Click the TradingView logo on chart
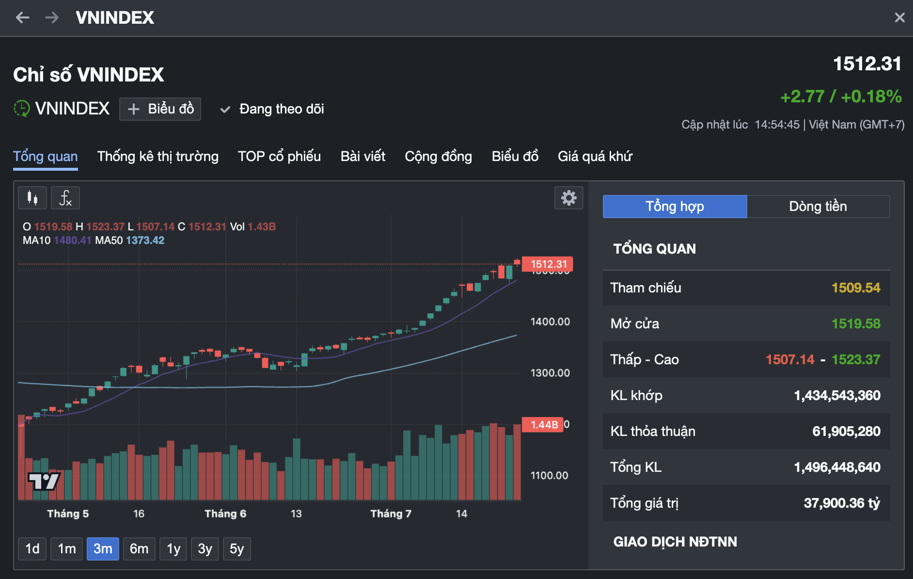 tap(44, 481)
